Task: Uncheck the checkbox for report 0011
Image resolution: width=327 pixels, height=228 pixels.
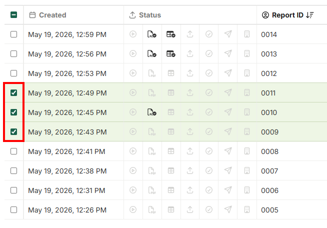Action: (x=14, y=93)
